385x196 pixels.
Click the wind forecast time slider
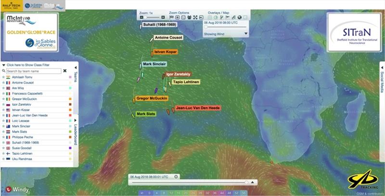point(226,27)
